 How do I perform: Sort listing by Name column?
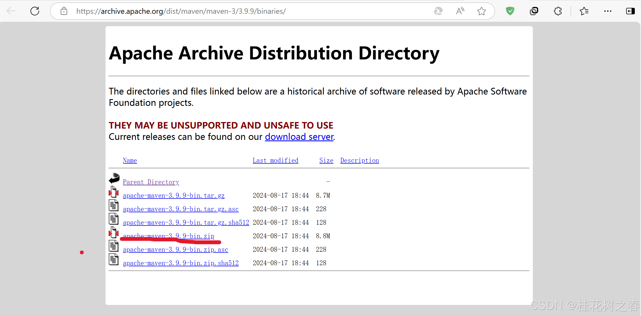click(x=130, y=160)
